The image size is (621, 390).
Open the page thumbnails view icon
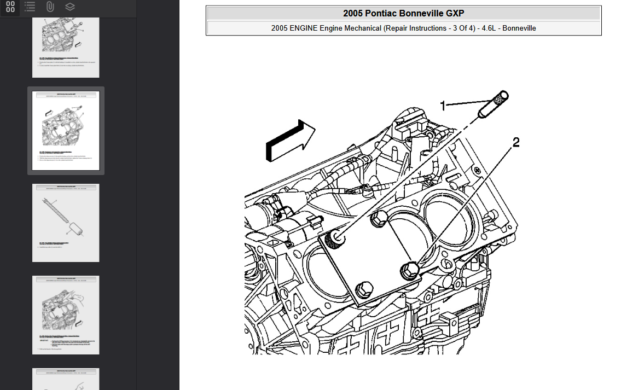(x=10, y=7)
